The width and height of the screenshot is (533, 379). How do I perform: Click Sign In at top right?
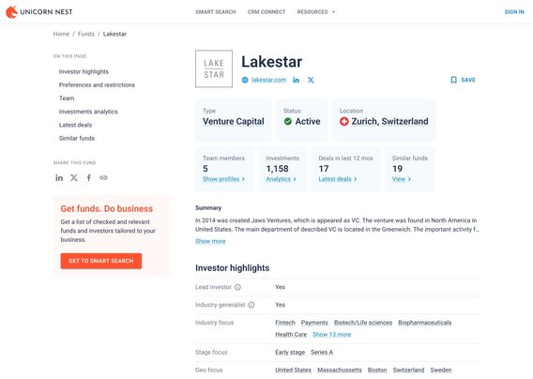pos(514,12)
